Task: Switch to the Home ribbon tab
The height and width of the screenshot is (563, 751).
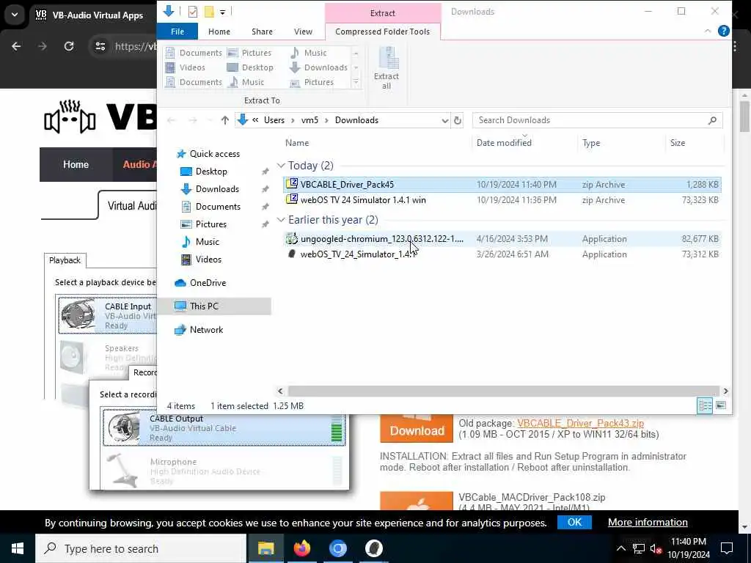Action: (219, 32)
